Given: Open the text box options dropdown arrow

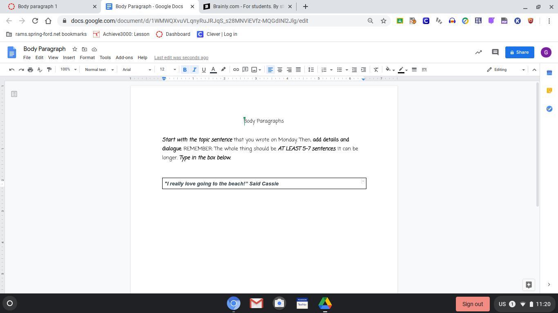Looking at the screenshot, I should (363, 181).
